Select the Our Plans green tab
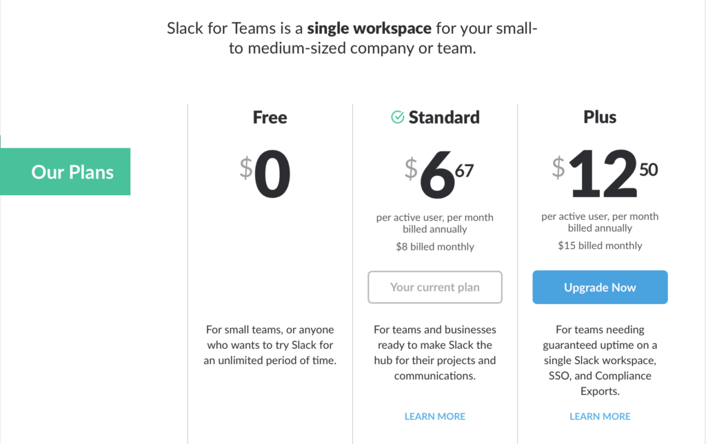 point(65,172)
